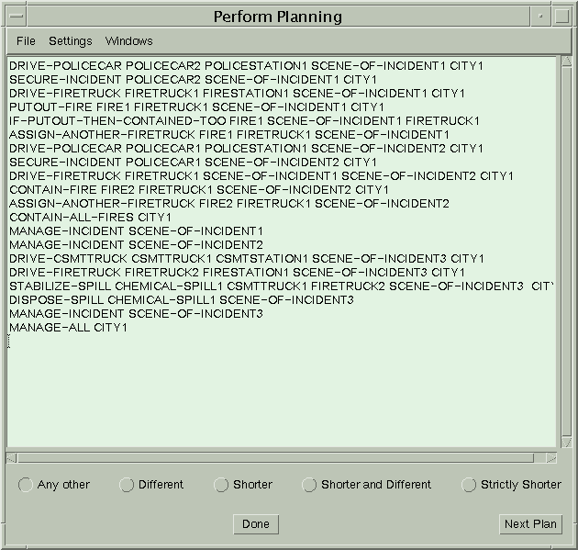
Task: Pick the "Shorter" radio option
Action: [221, 485]
